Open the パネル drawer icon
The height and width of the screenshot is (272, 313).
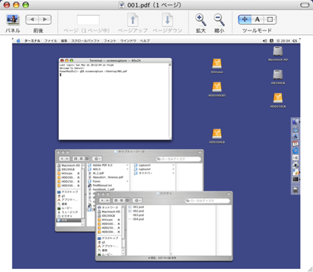coord(13,19)
